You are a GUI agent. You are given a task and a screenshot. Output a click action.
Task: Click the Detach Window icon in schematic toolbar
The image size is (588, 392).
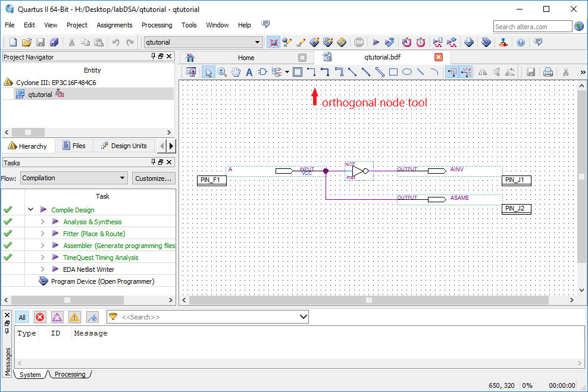pos(191,72)
